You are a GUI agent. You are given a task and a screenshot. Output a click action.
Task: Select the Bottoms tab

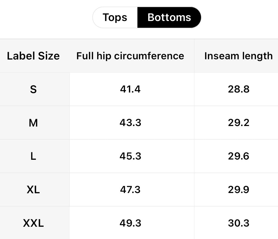pyautogui.click(x=169, y=18)
